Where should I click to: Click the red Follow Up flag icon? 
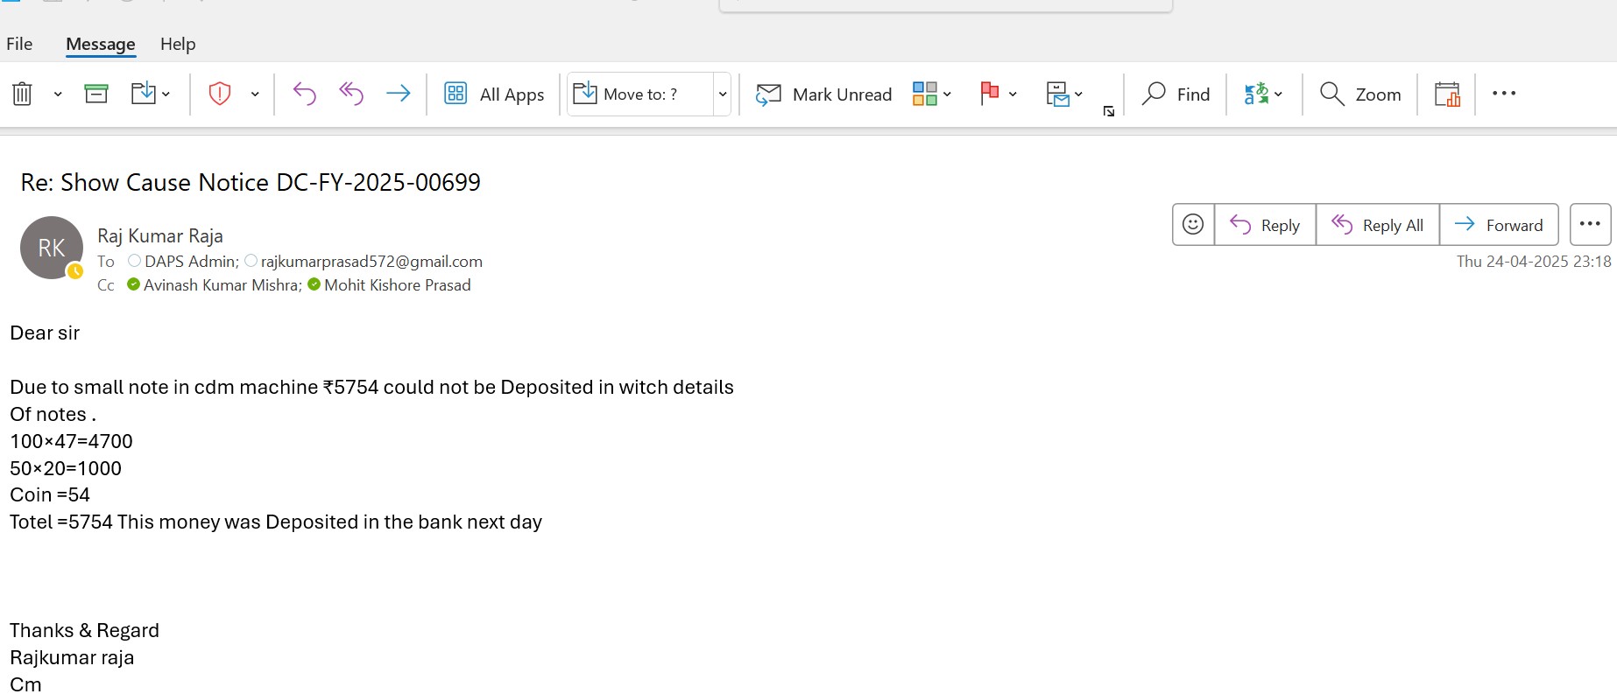pos(990,94)
